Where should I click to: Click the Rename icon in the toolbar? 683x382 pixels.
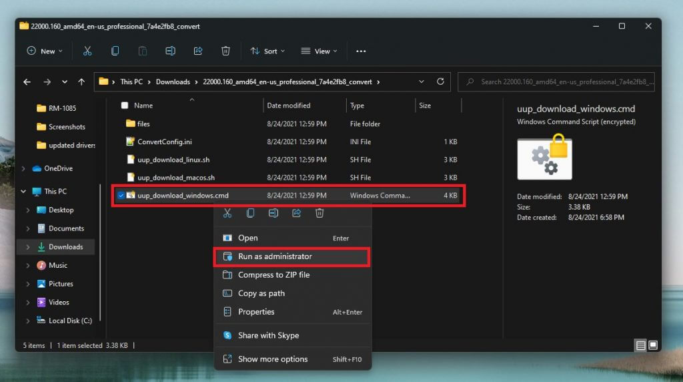170,51
